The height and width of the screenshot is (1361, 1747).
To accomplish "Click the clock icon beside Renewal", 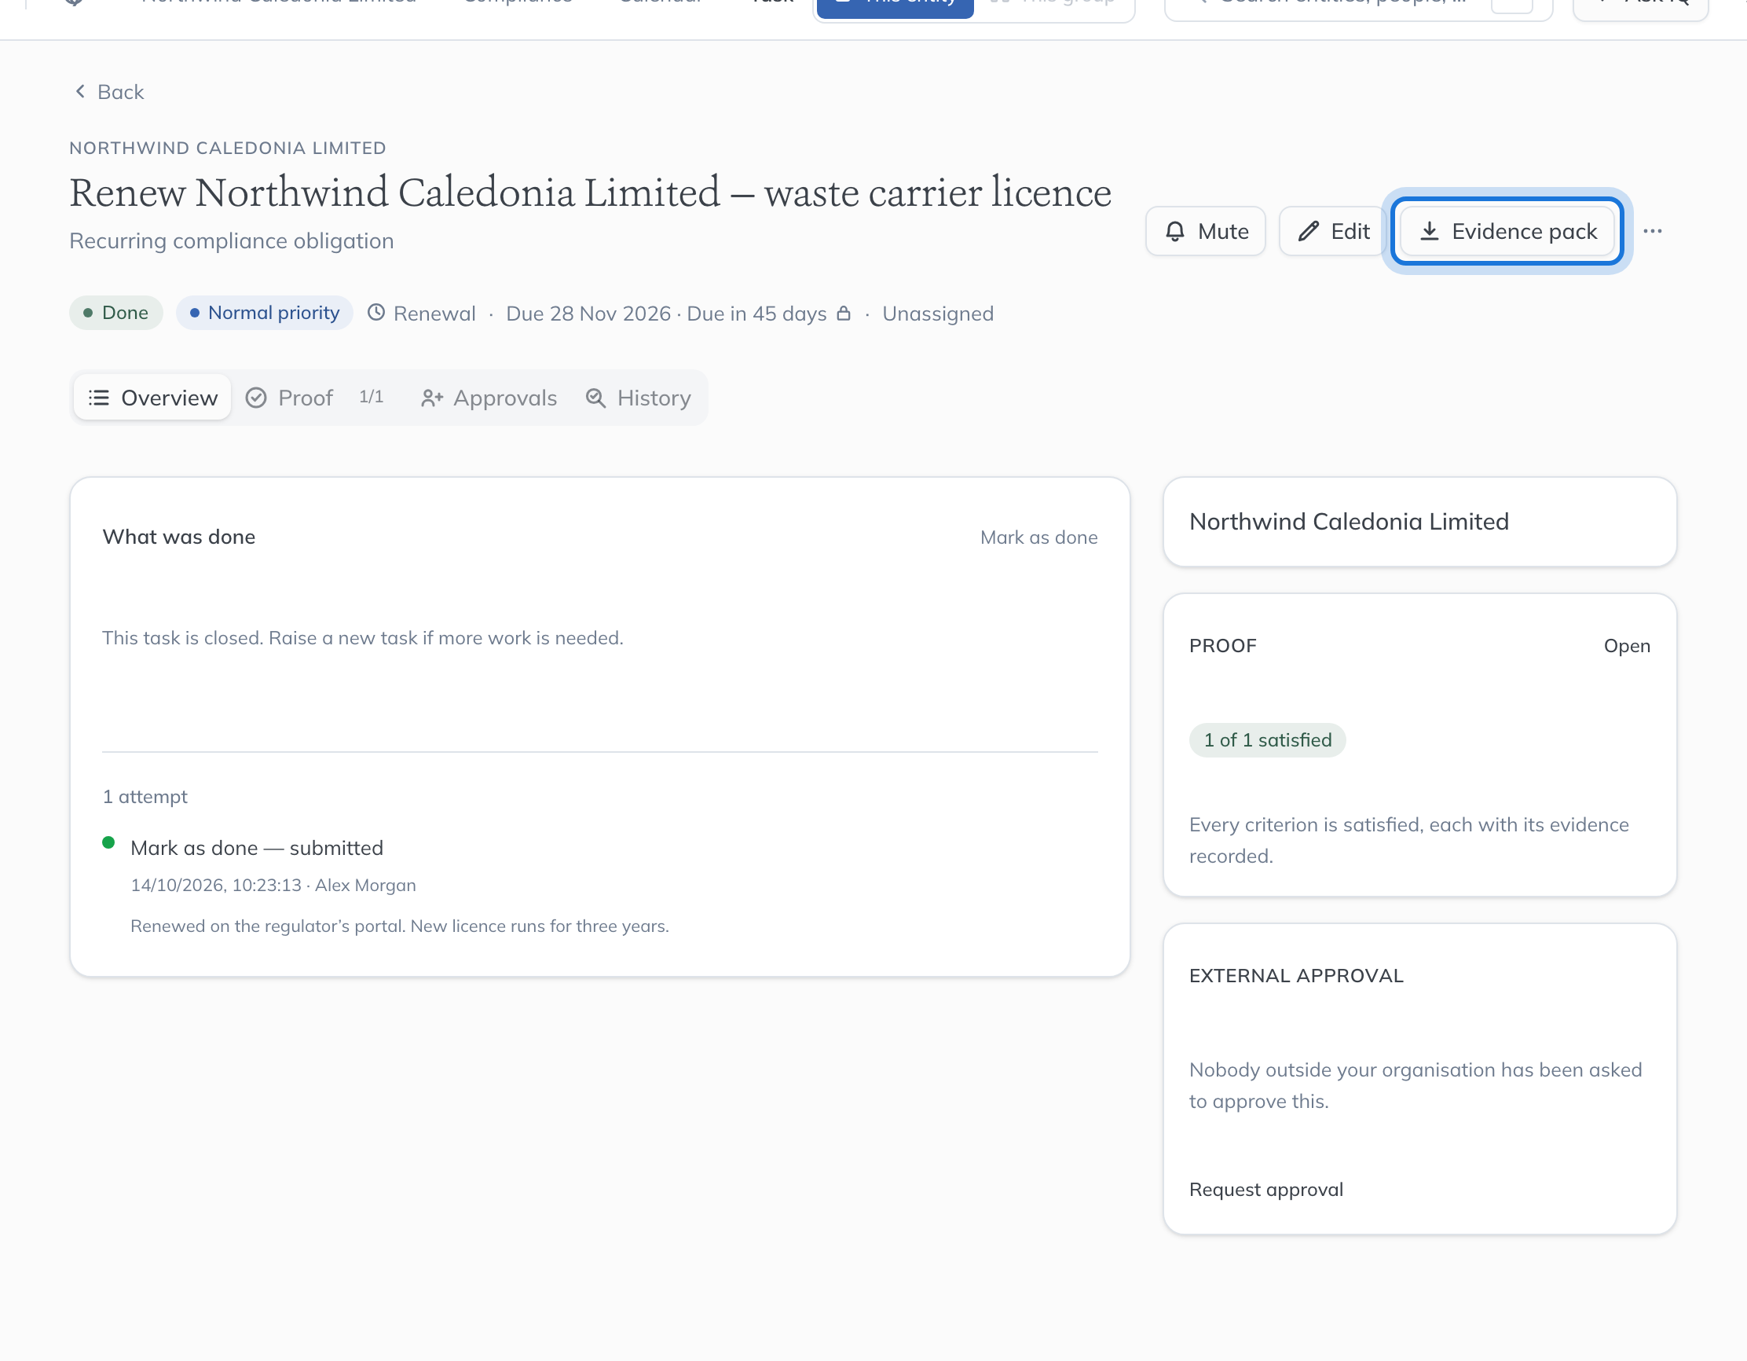I will (x=376, y=313).
